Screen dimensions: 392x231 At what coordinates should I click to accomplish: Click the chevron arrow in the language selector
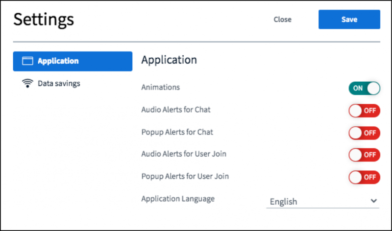(374, 201)
